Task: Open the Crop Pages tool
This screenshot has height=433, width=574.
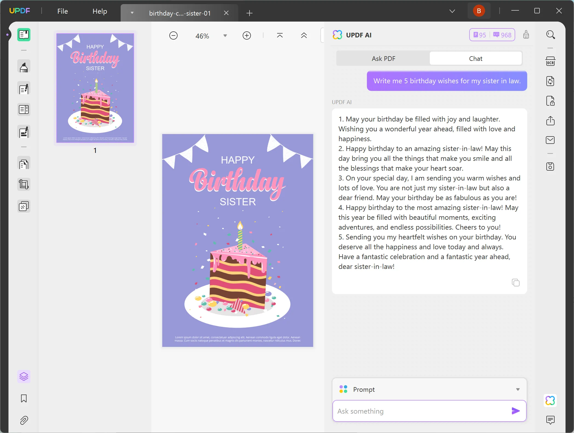Action: tap(24, 184)
